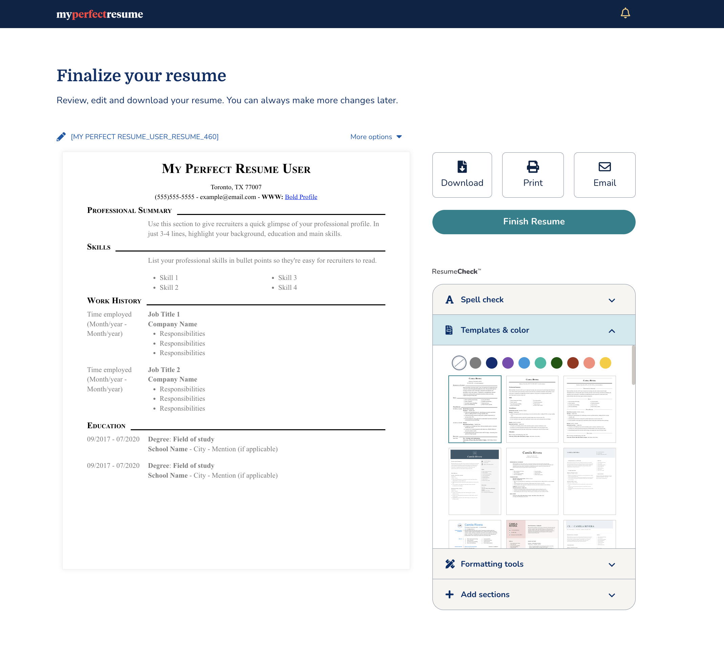The image size is (724, 653).
Task: Click the myperfectresume logo
Action: [100, 14]
